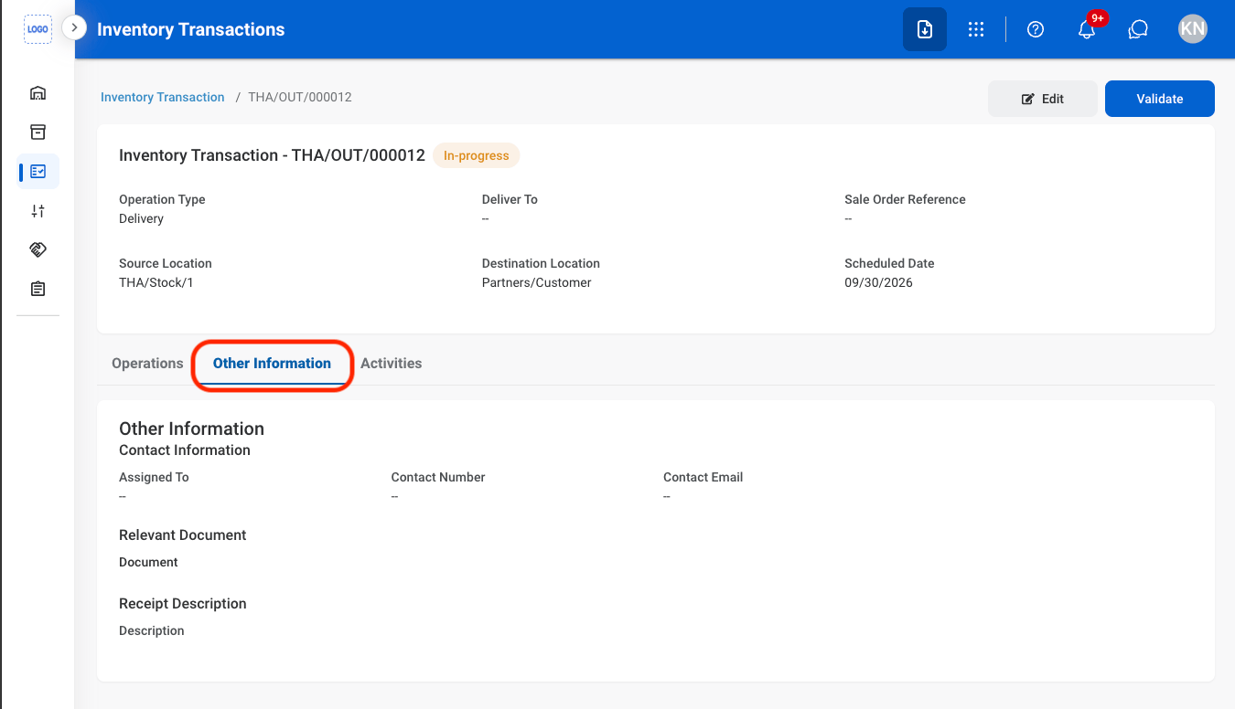Click the Receipt Description heading

(x=183, y=603)
